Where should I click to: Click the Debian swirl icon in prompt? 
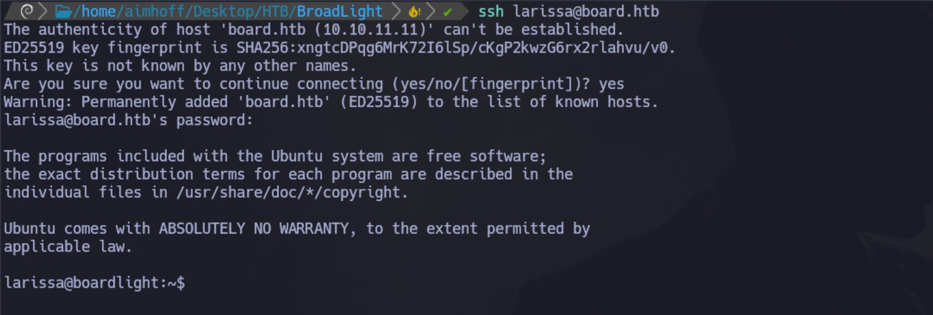[x=26, y=11]
